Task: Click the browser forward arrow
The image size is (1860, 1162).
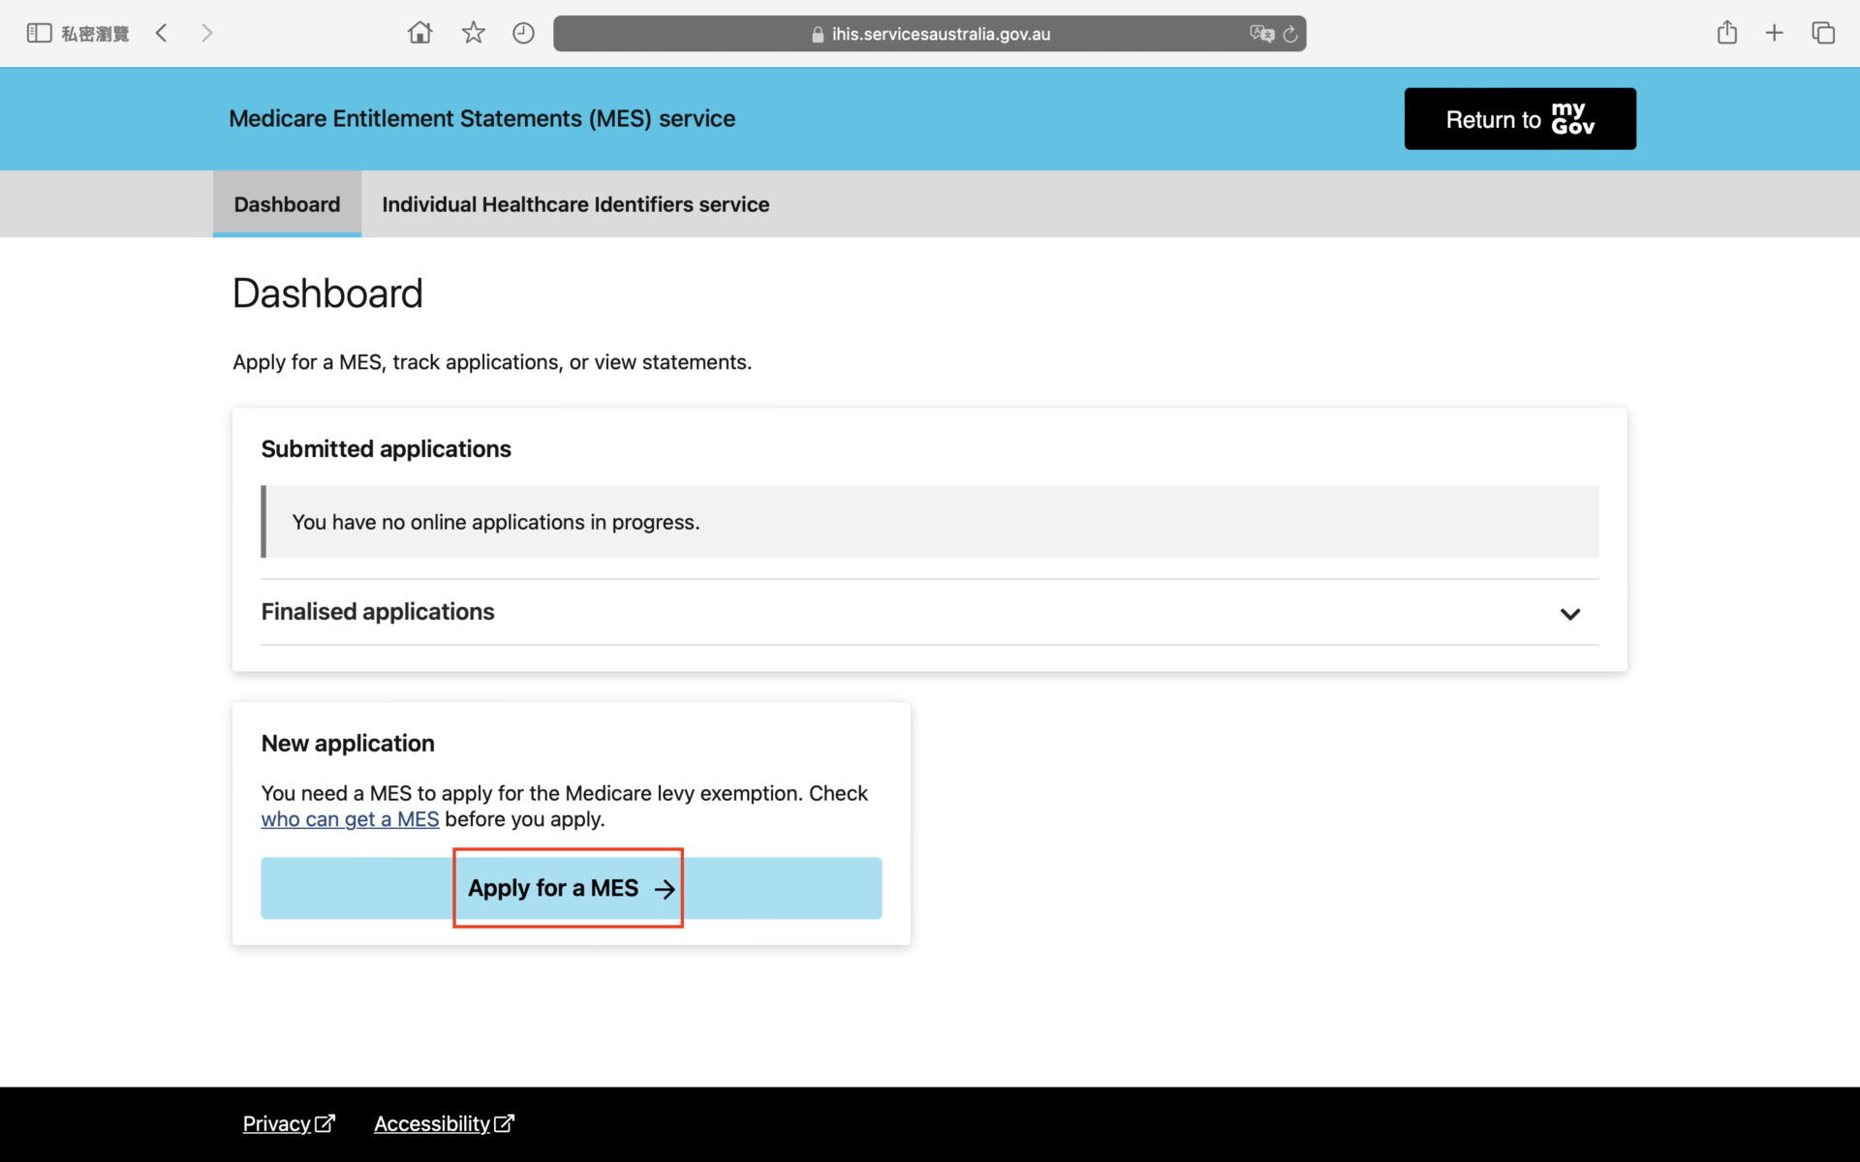Action: coord(206,33)
